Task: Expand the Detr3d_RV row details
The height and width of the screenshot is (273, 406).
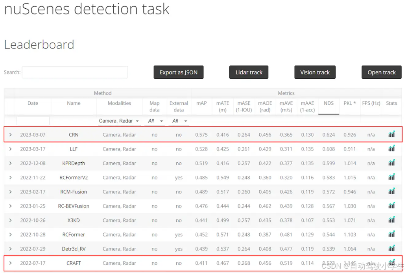Action: (10, 249)
